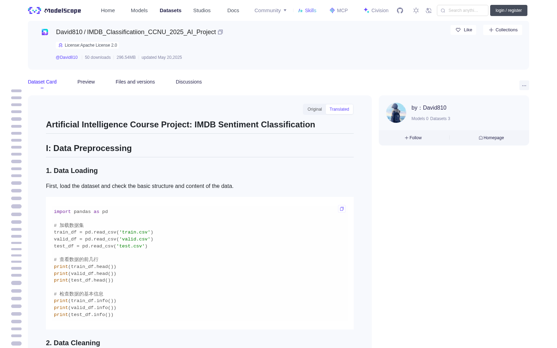Image resolution: width=557 pixels, height=348 pixels.
Task: Copy the code block contents
Action: (x=342, y=209)
